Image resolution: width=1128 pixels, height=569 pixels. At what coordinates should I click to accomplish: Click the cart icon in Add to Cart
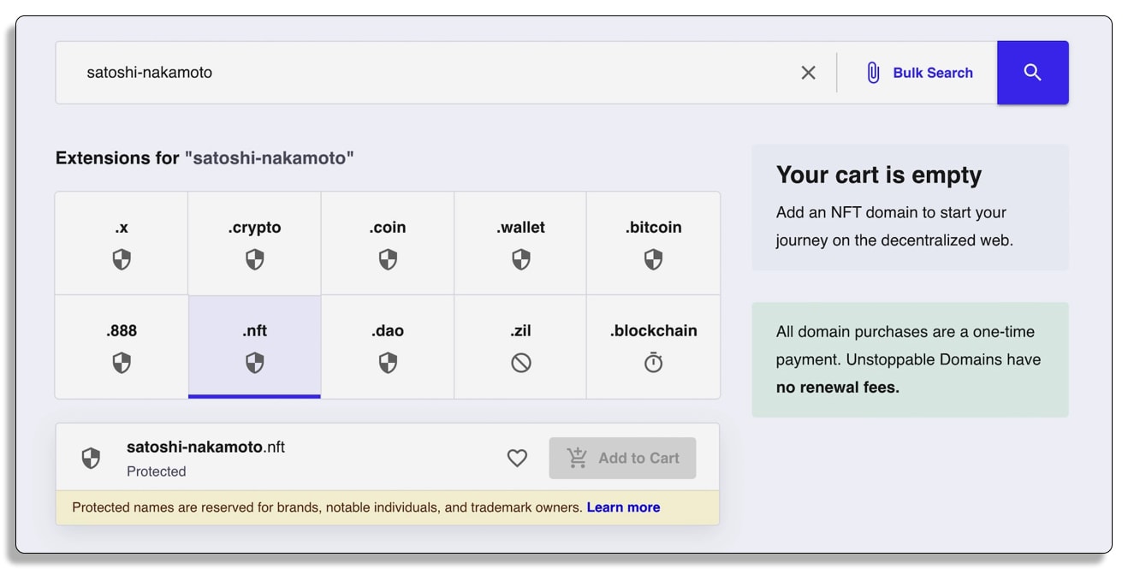tap(578, 458)
